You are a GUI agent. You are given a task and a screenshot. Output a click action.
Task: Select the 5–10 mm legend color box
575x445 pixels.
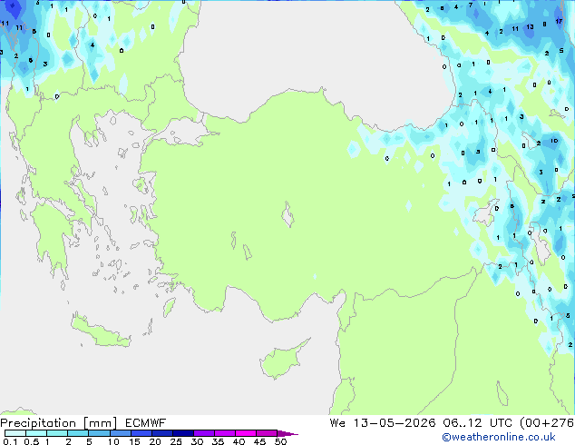[x=99, y=433]
